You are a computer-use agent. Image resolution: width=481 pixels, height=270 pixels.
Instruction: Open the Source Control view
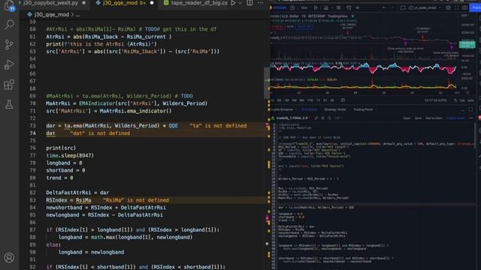9,45
